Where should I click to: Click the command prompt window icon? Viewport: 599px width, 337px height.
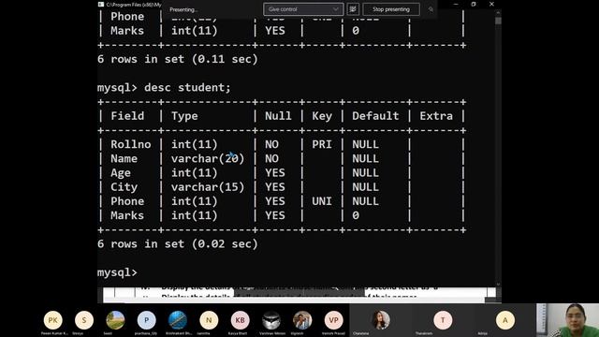101,4
